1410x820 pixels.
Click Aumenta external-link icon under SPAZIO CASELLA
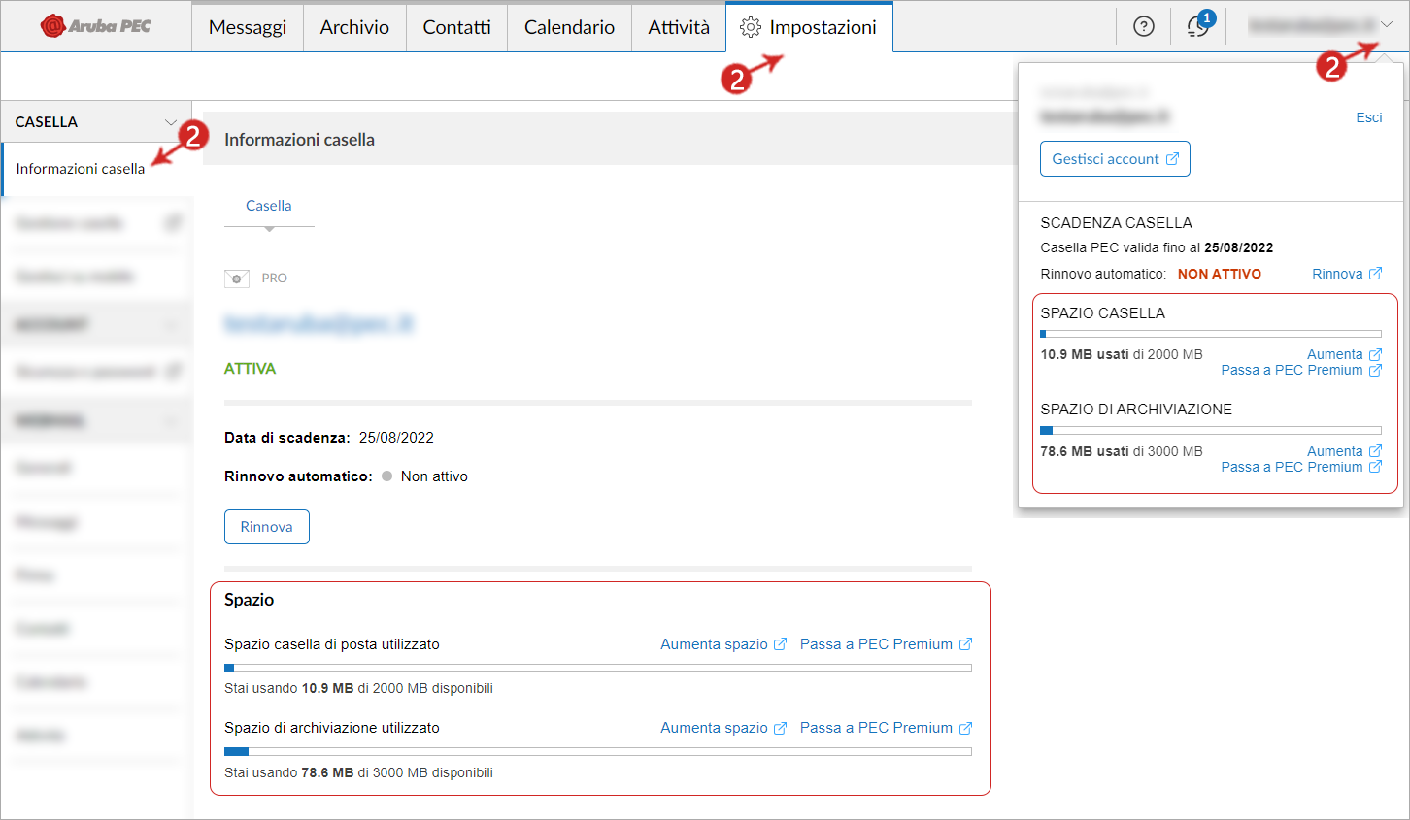pyautogui.click(x=1377, y=354)
